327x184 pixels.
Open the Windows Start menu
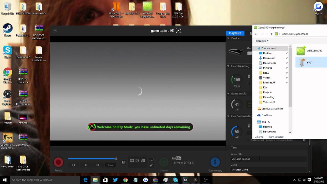pyautogui.click(x=5, y=180)
